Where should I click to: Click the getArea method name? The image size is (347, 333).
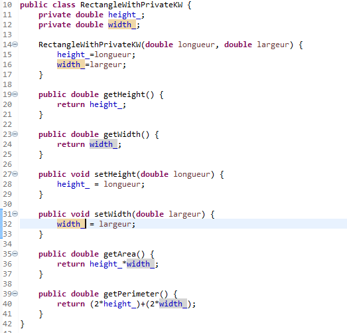point(119,254)
